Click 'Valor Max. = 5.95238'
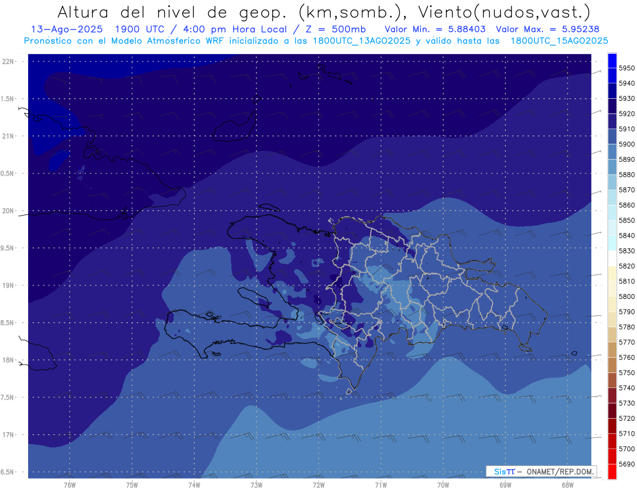The width and height of the screenshot is (637, 492). pos(547,29)
